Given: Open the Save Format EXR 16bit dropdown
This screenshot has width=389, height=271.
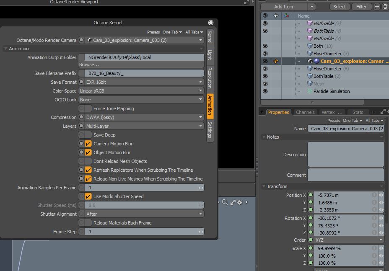Looking at the screenshot, I should coord(144,82).
